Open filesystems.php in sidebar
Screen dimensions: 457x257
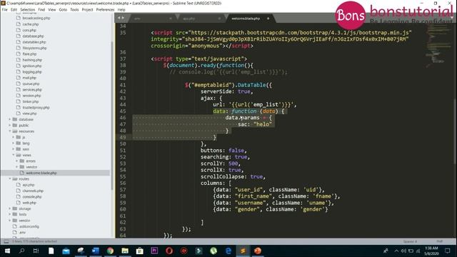[34, 48]
